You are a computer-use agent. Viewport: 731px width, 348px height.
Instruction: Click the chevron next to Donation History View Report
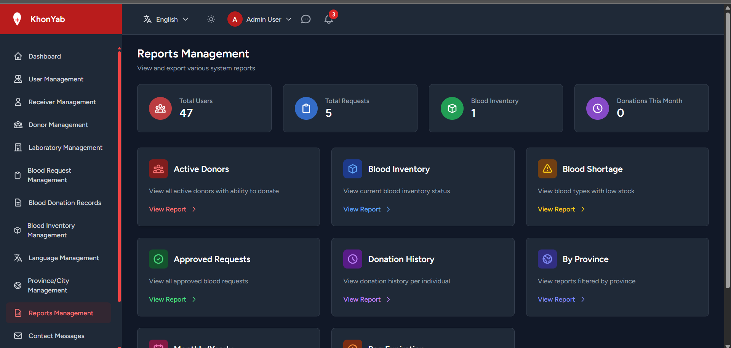[x=388, y=299]
